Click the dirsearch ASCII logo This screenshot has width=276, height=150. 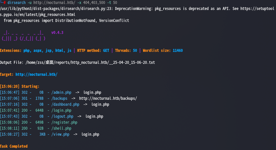coord(24,36)
